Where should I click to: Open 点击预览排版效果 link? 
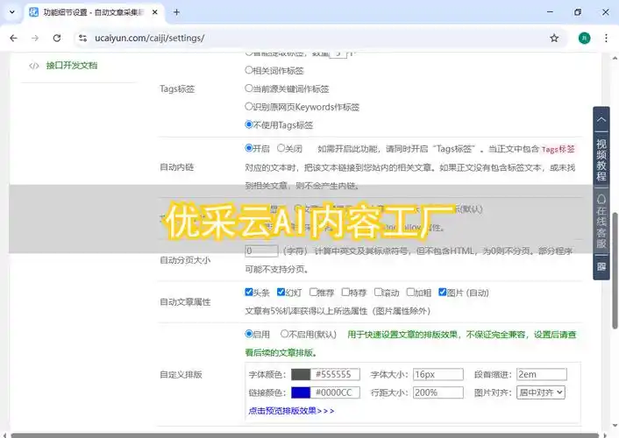pos(291,411)
